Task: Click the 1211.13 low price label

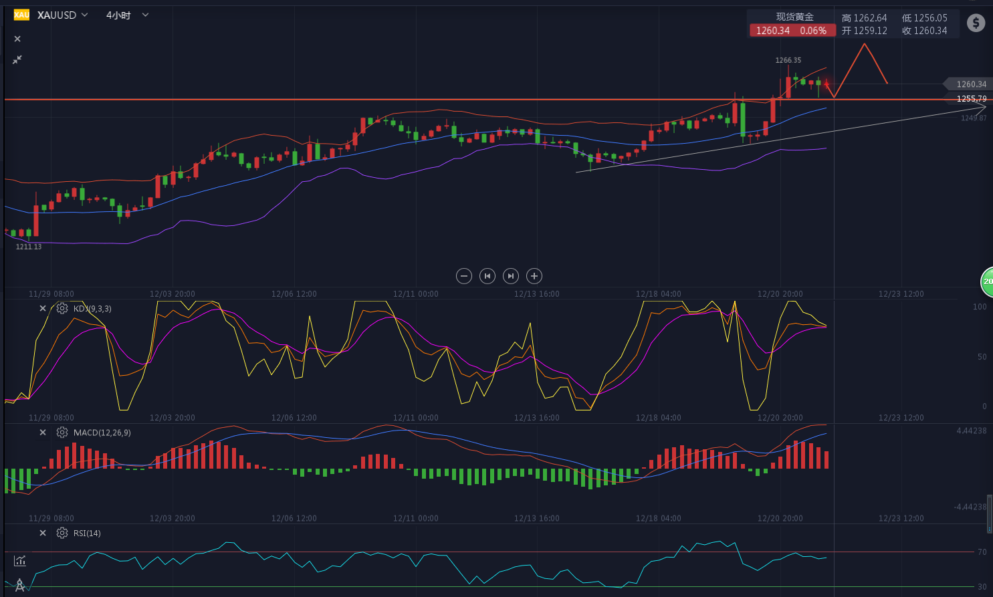Action: pos(29,247)
